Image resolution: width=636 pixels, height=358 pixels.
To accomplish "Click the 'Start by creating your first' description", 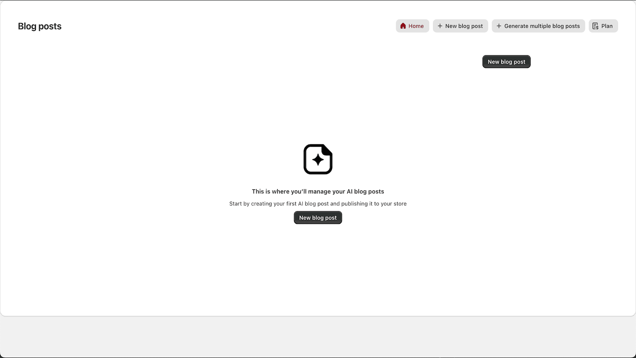I will [318, 204].
